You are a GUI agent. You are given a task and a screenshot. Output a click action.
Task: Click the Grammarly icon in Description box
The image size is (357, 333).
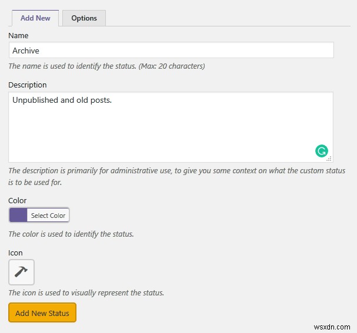321,151
